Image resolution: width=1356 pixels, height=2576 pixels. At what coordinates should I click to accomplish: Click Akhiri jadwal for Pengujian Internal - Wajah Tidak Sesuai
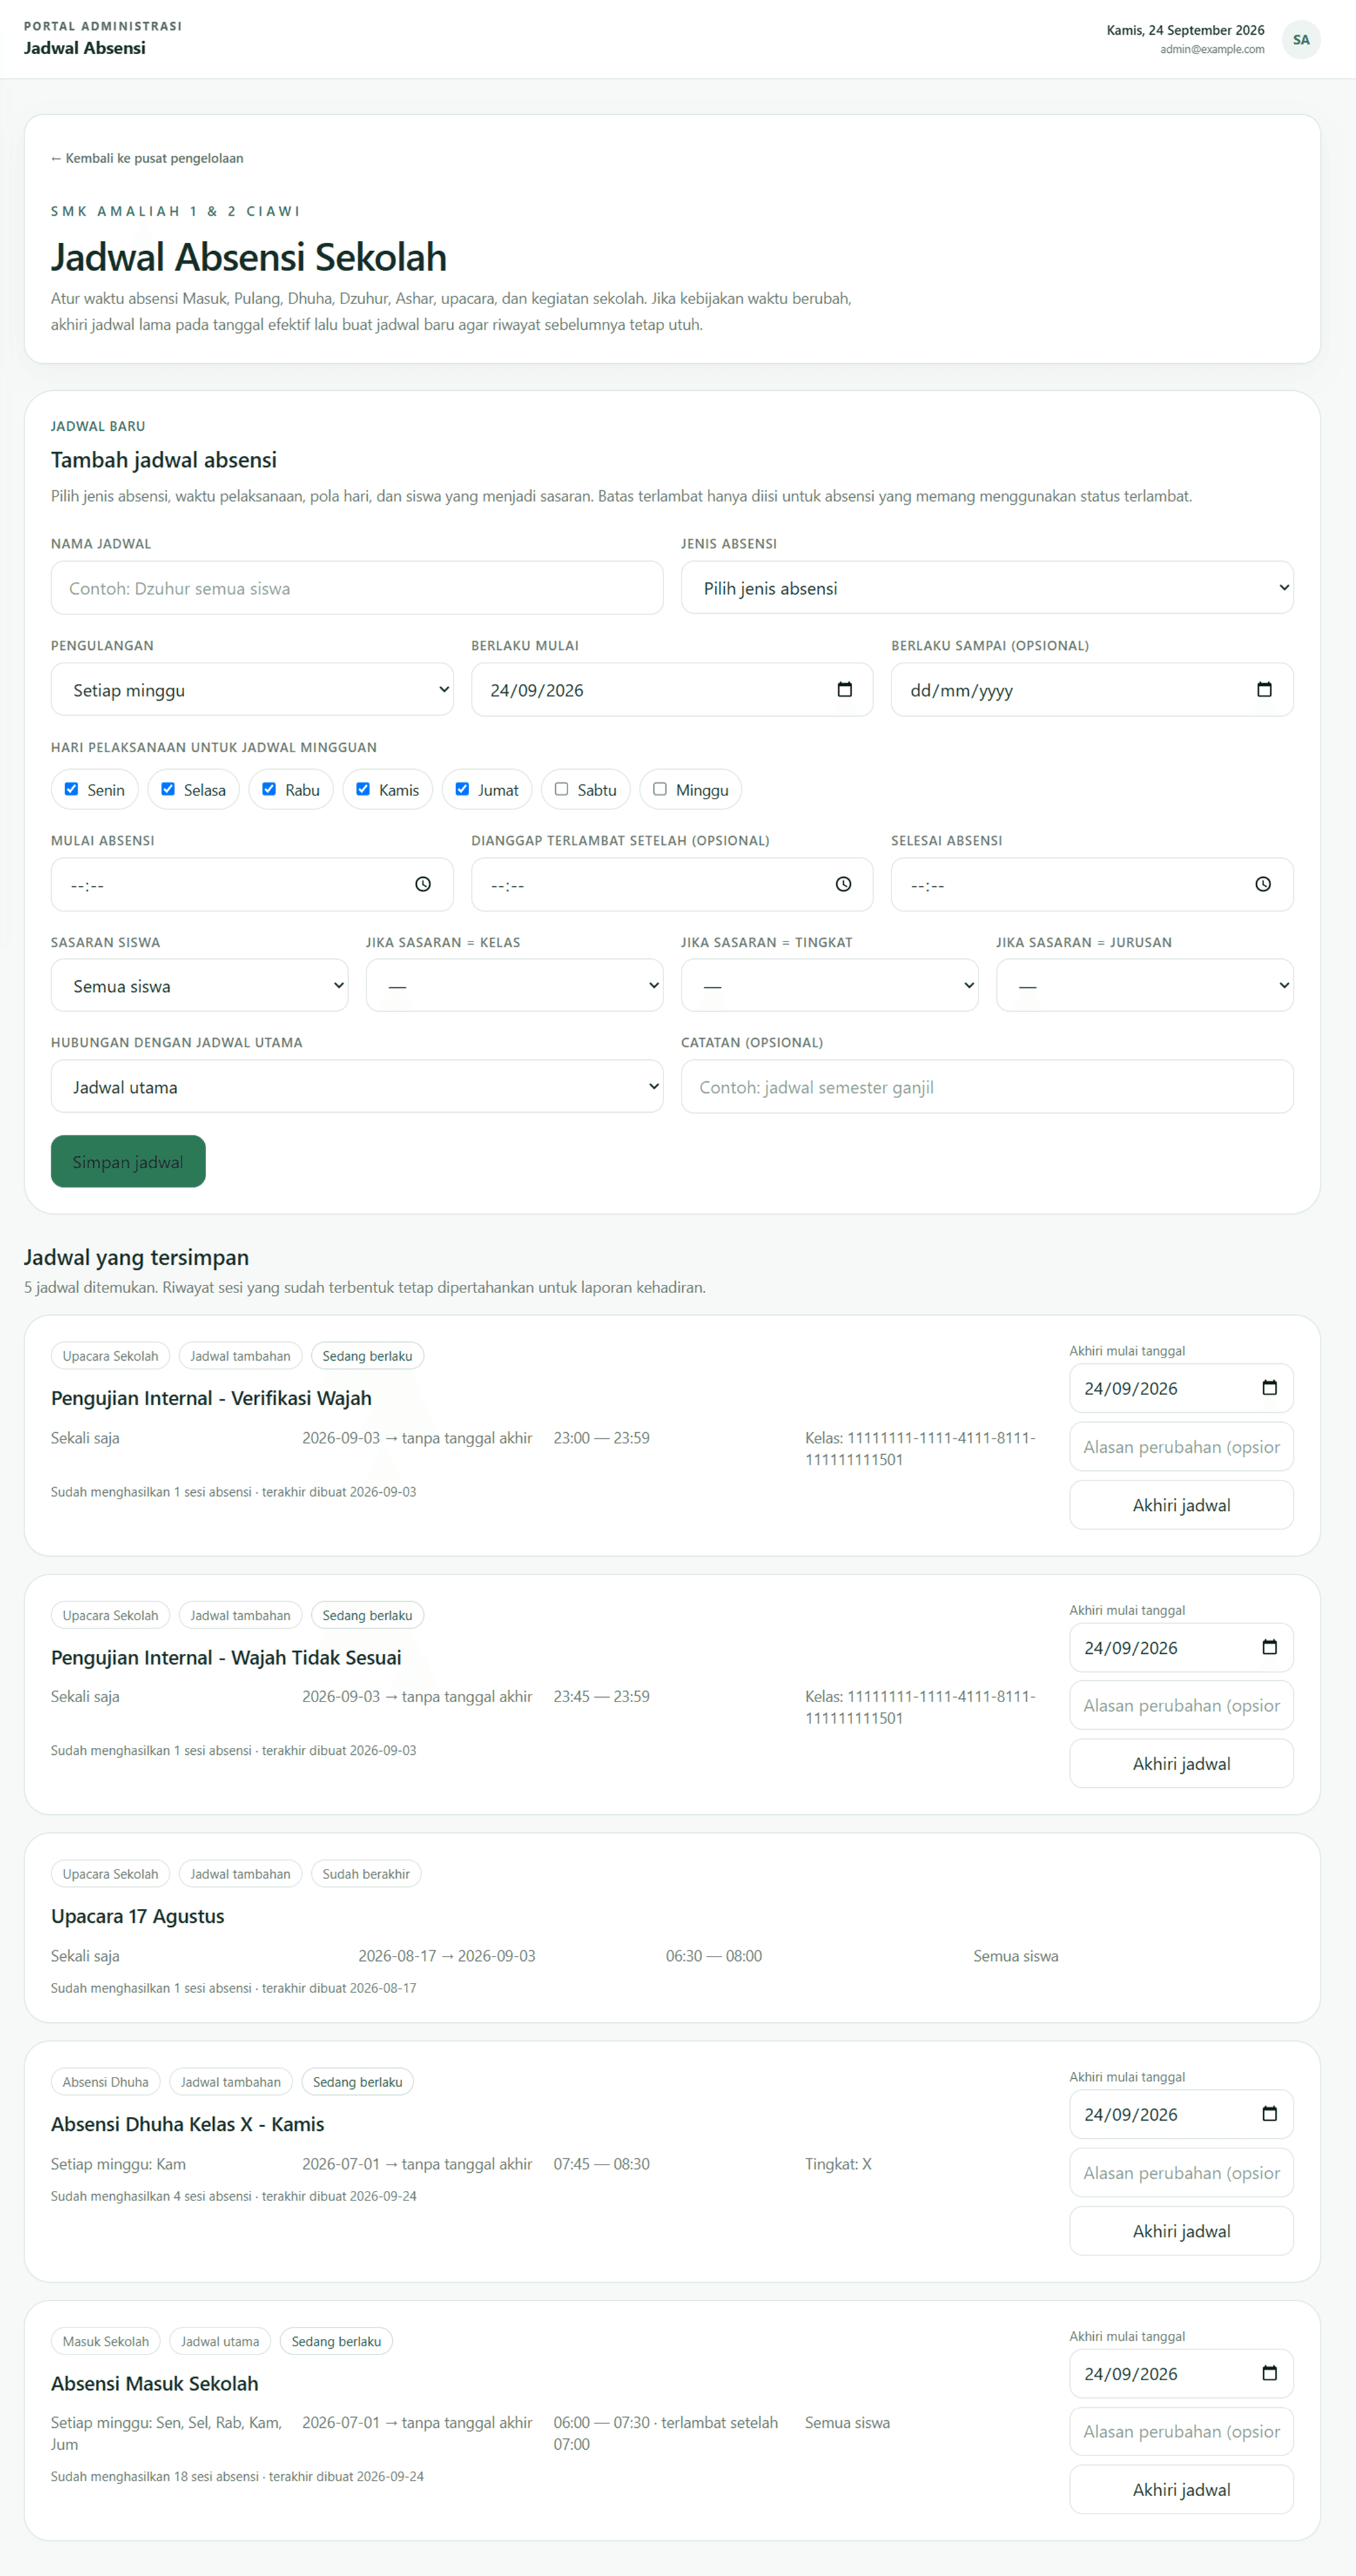click(x=1181, y=1764)
